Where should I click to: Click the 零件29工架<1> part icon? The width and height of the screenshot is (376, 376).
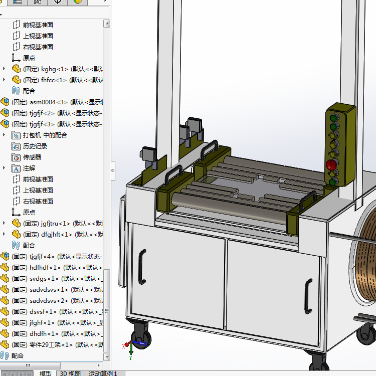tap(5, 344)
